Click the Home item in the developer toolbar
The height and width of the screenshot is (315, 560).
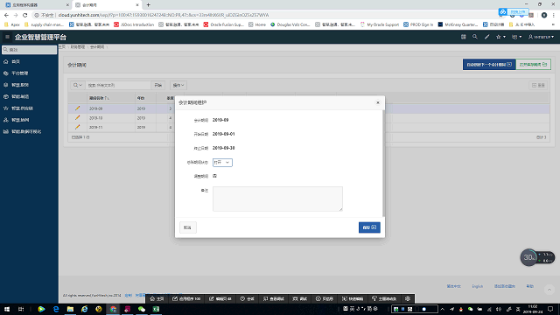coord(157,298)
